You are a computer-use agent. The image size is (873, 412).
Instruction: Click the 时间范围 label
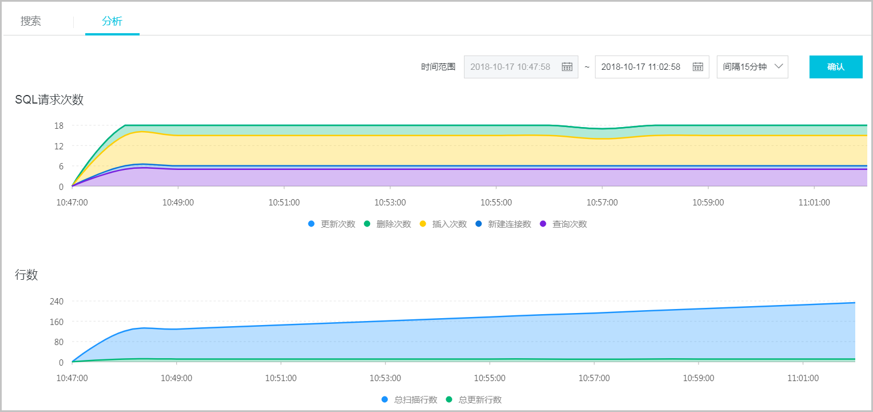(438, 67)
